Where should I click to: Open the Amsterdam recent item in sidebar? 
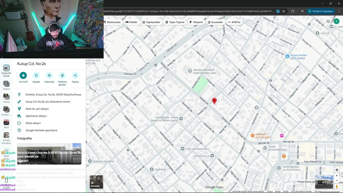(6, 112)
